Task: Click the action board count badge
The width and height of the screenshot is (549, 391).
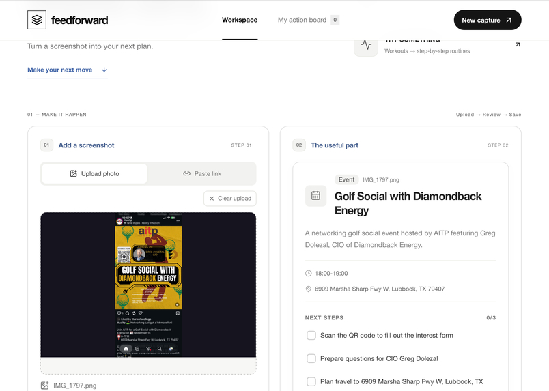Action: [x=335, y=20]
